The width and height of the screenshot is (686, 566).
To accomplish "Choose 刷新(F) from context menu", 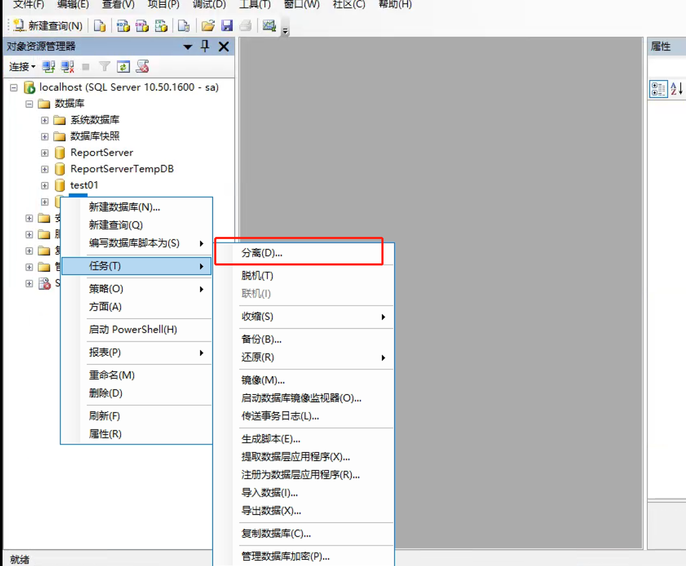I will point(137,416).
